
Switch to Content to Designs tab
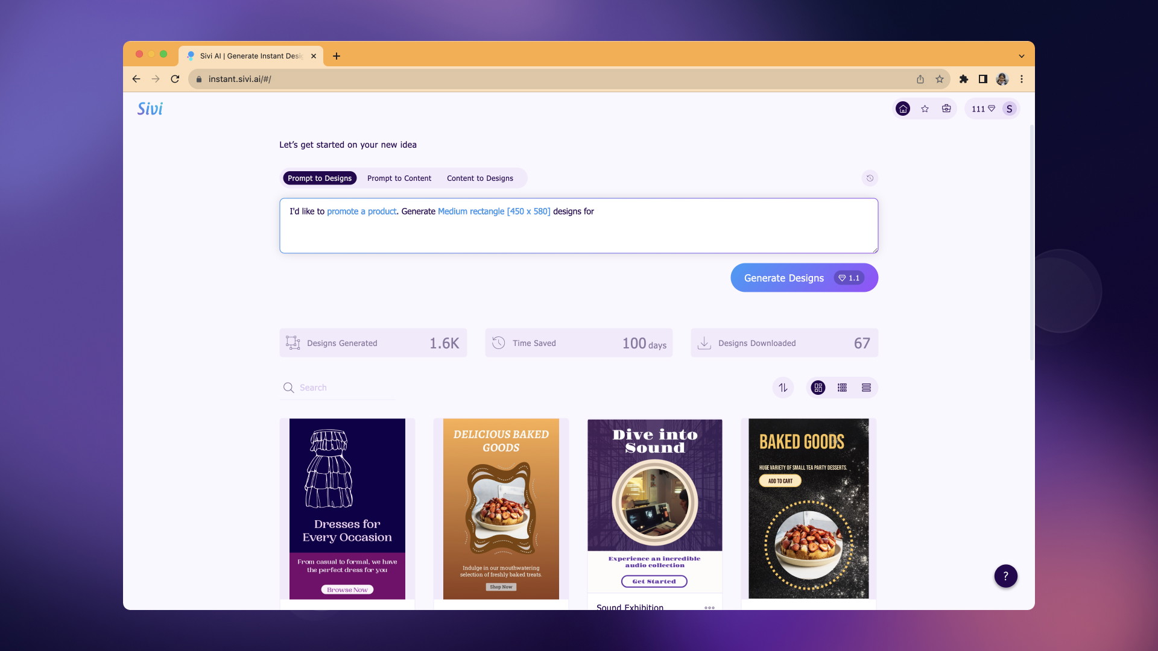coord(479,178)
